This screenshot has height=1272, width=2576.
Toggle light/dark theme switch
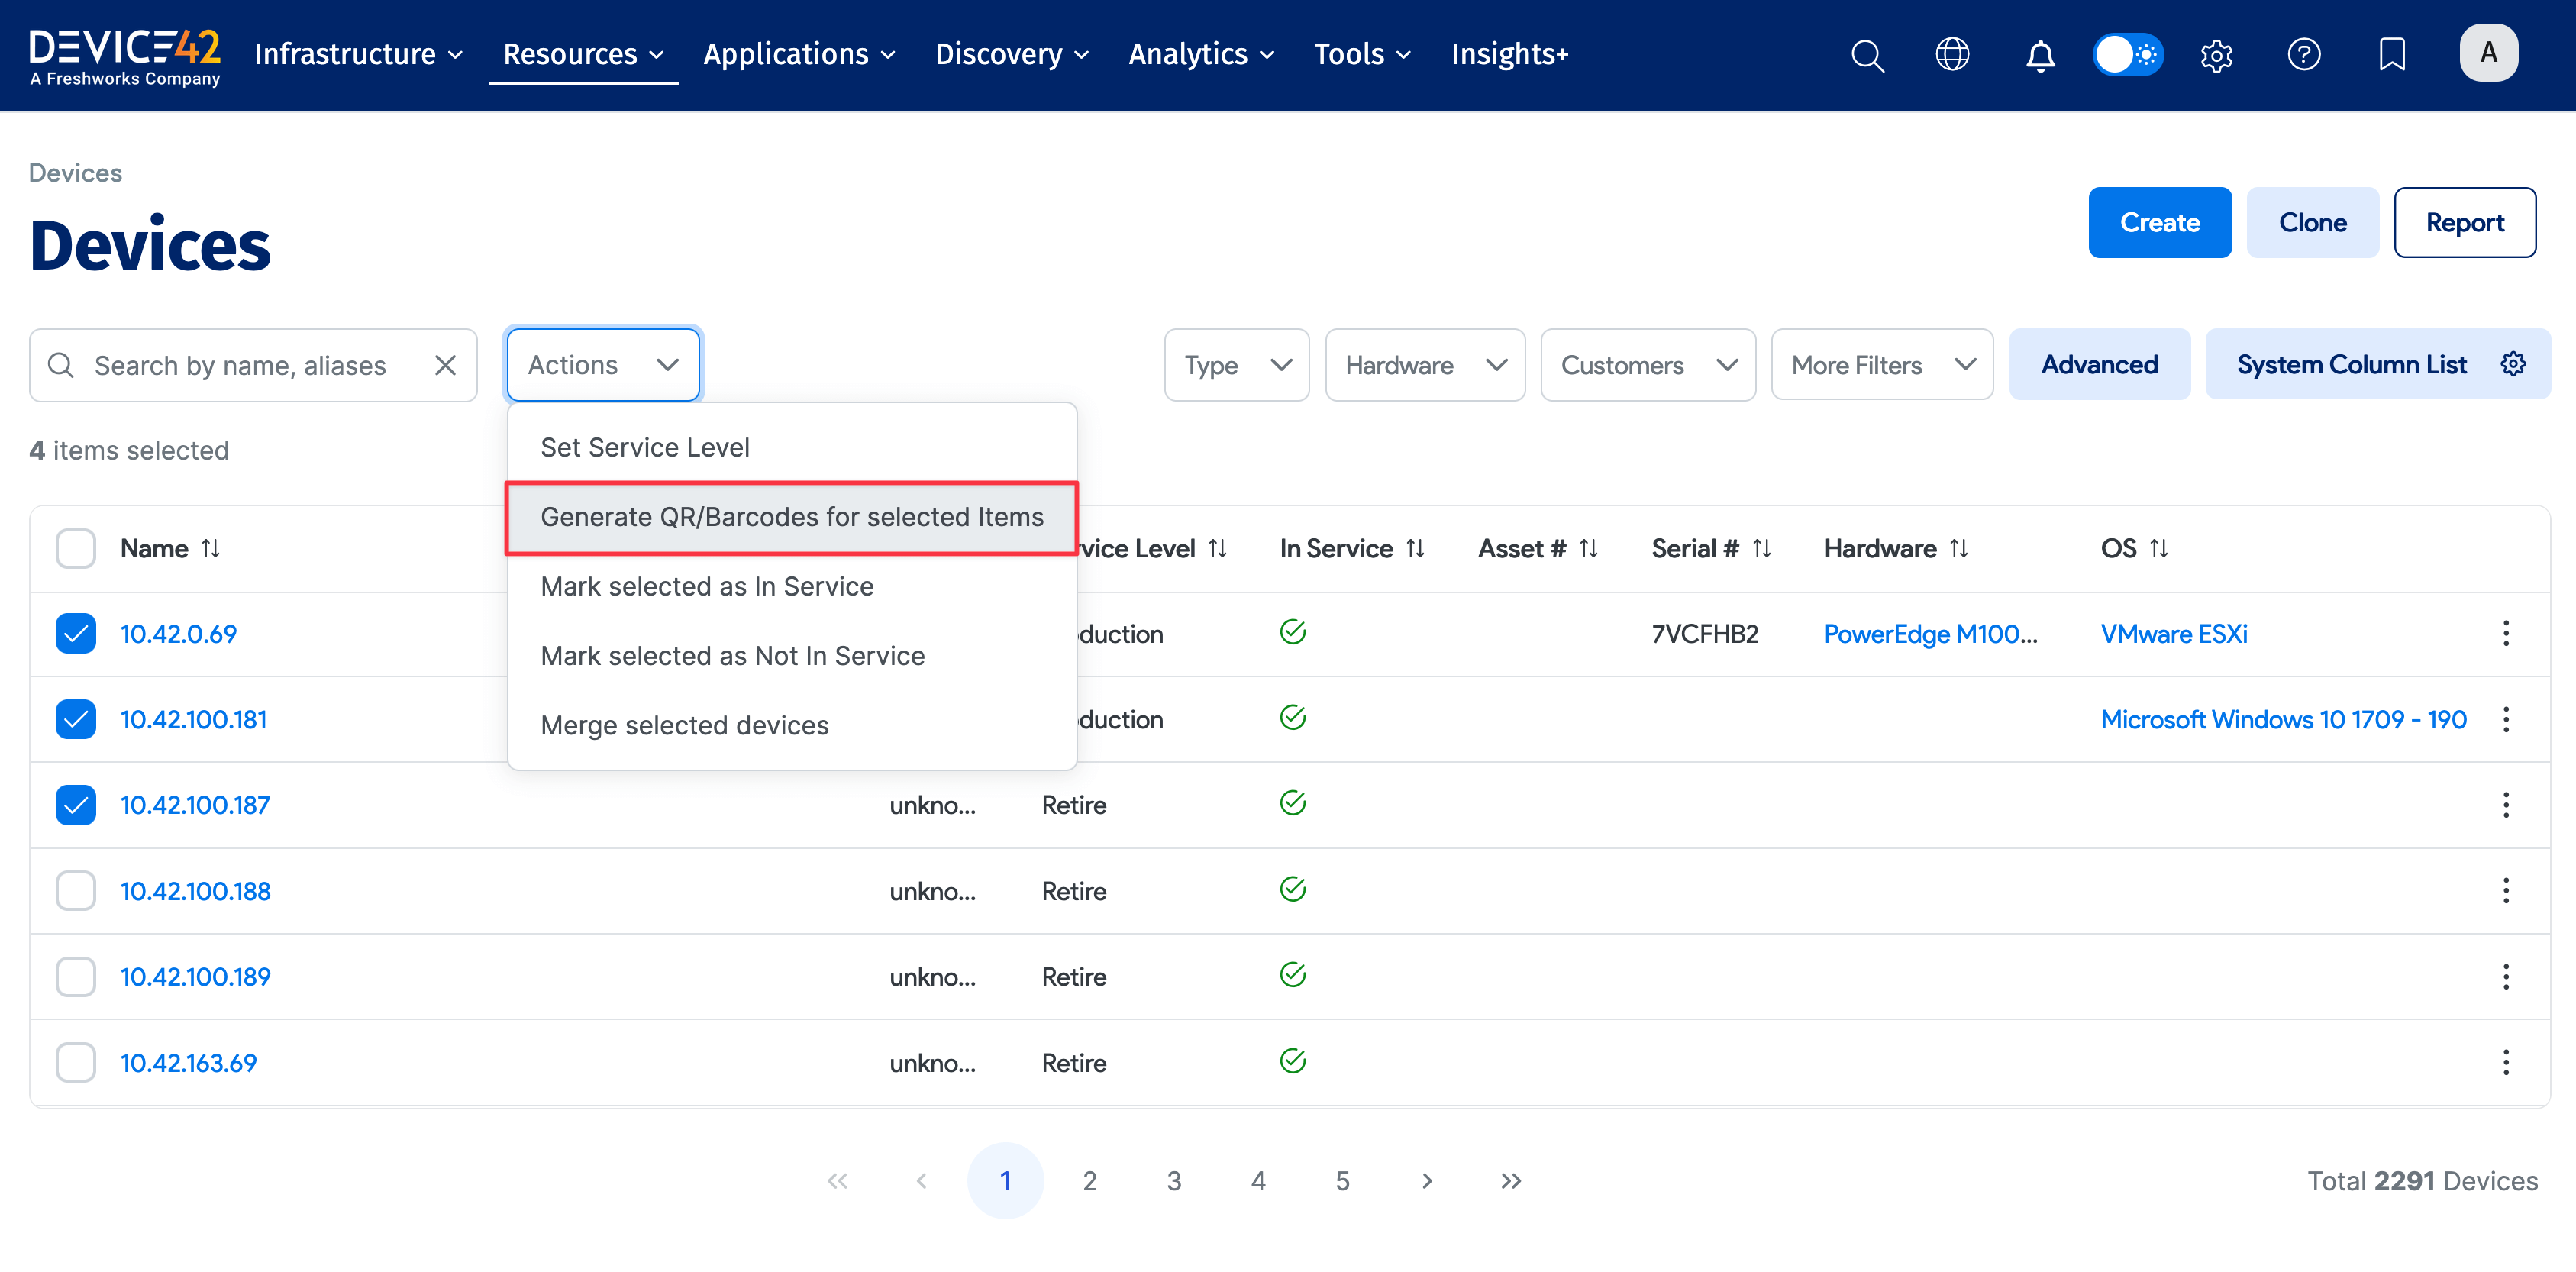click(2128, 55)
